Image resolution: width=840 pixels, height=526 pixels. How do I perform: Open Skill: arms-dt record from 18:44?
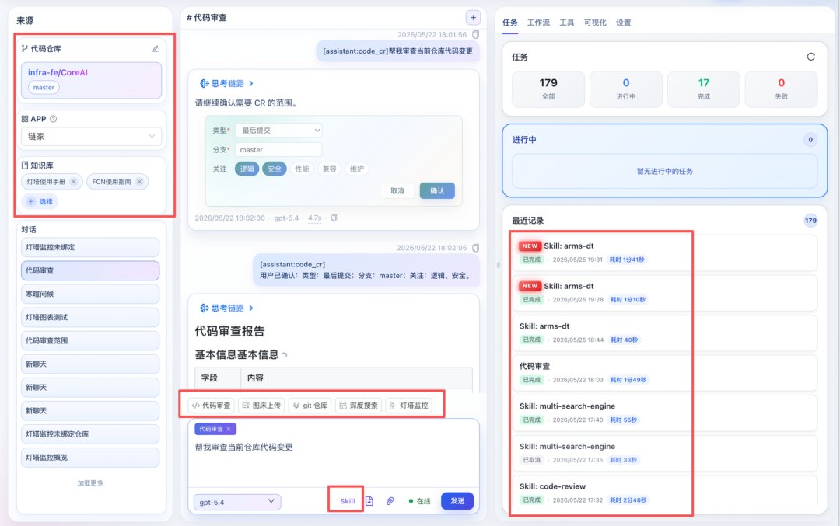pos(665,333)
